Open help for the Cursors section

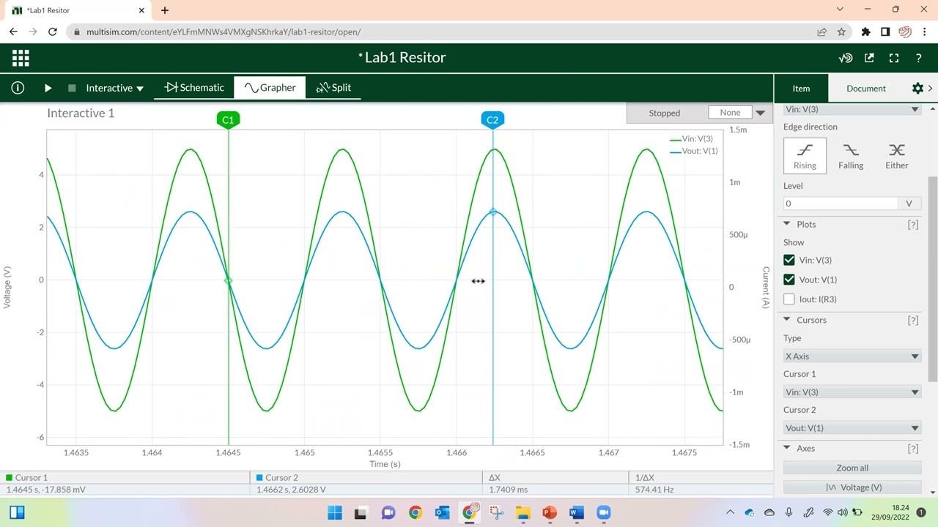pyautogui.click(x=912, y=321)
